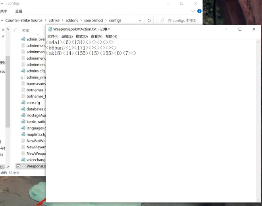Screen dimensions: 262x206
Task: Expand the Explorer ribbon with the chevron
Action: point(193,11)
